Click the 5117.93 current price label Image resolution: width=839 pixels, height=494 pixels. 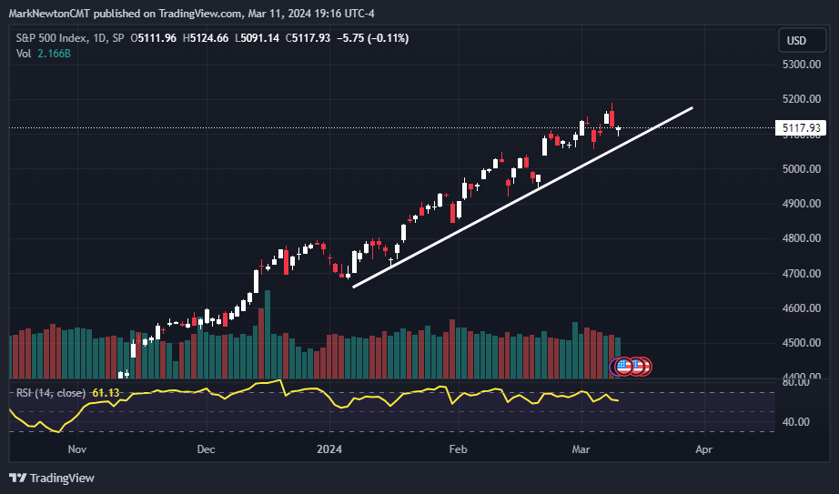tap(802, 128)
